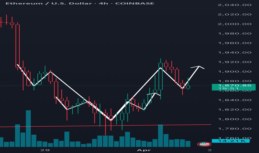Click the 1,980.00 price axis label

235,34
